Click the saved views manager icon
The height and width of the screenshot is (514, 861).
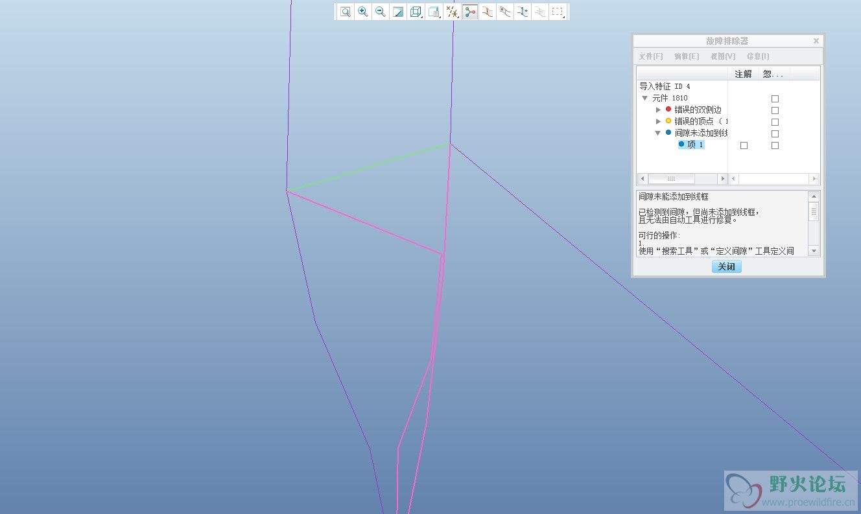(434, 12)
